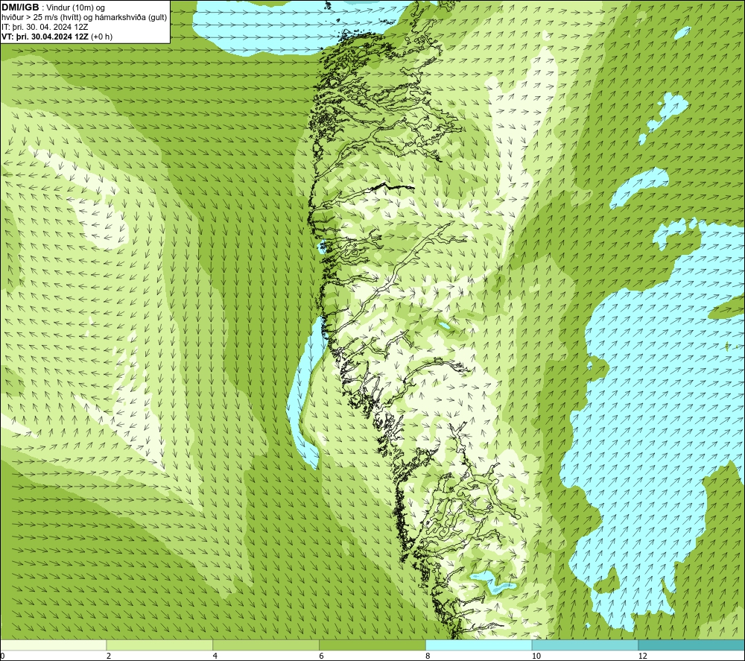Click the color scale tick label 0
This screenshot has width=745, height=661.
(2, 657)
